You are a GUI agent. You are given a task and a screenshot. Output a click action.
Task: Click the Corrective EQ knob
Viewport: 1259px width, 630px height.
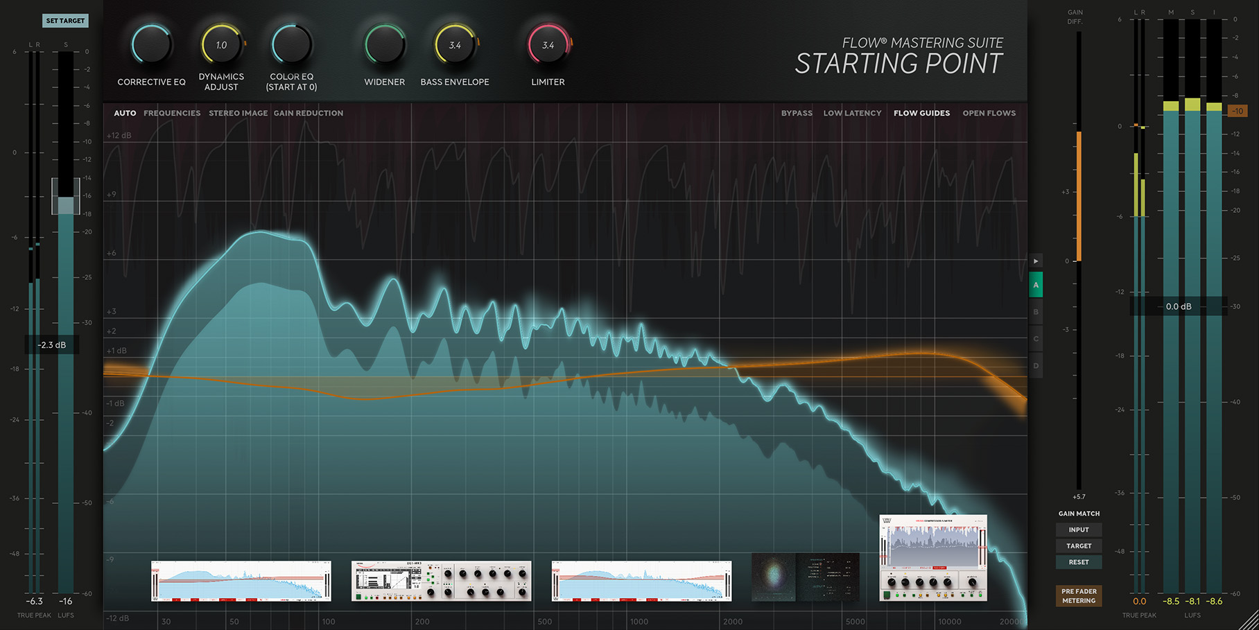tap(151, 45)
